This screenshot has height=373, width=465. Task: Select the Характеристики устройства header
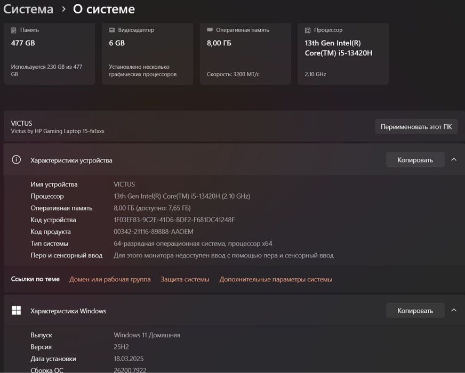click(234, 160)
